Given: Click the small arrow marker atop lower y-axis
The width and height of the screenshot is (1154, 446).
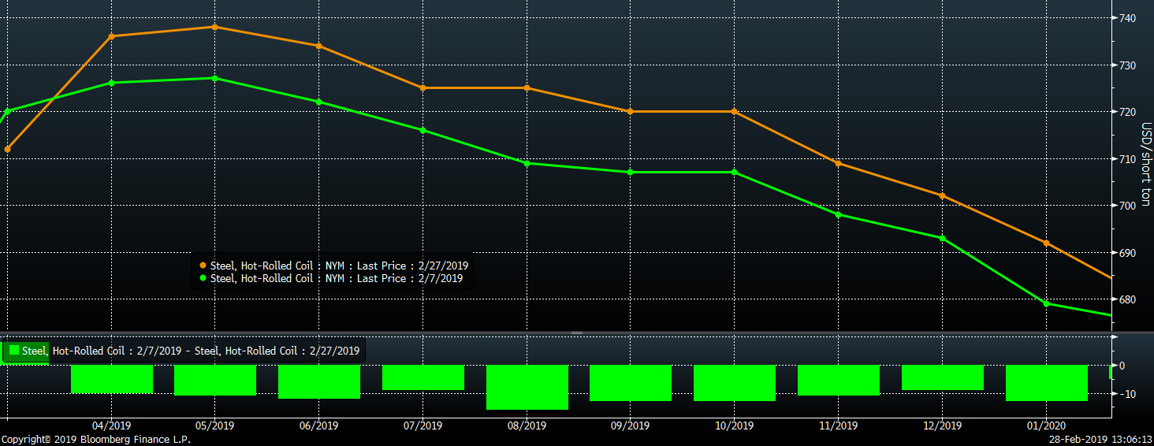Looking at the screenshot, I should [1114, 337].
